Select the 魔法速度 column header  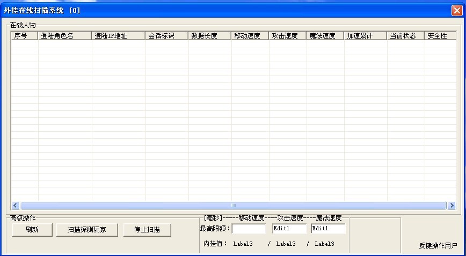tap(325, 36)
